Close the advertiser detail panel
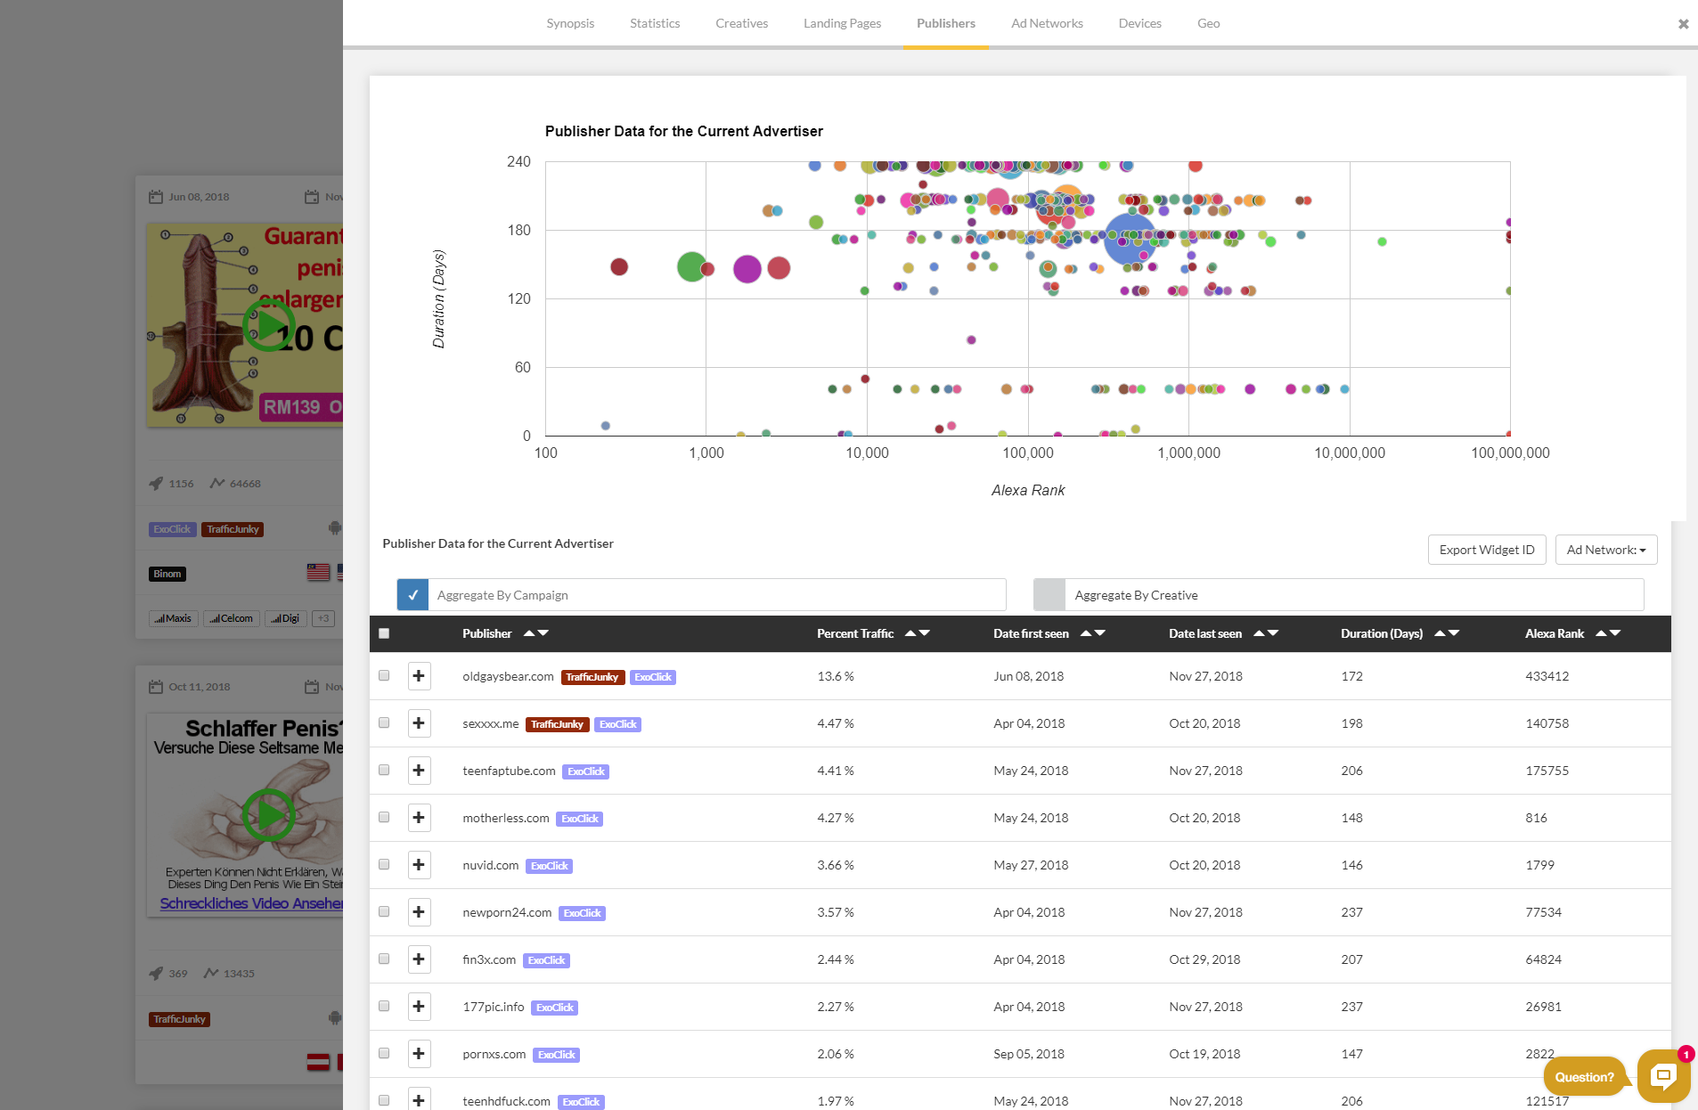 (1683, 24)
